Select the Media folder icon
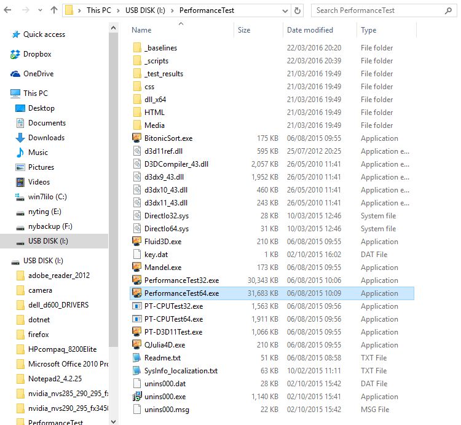 [x=137, y=125]
